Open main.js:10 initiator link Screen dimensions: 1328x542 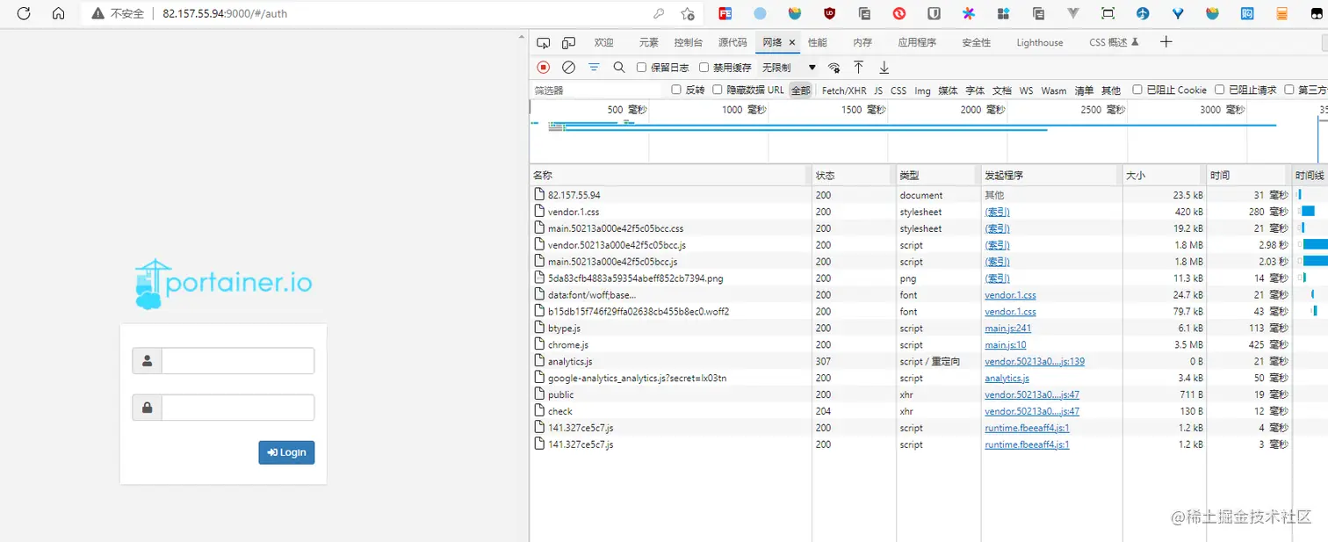pos(1005,345)
